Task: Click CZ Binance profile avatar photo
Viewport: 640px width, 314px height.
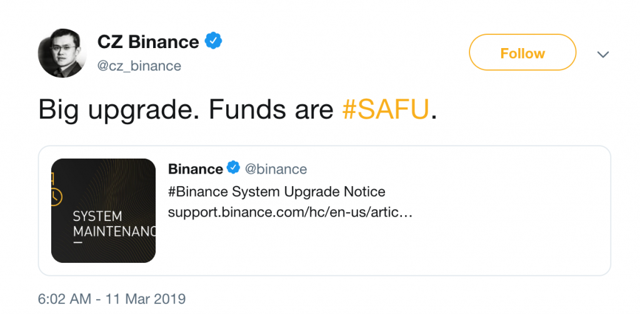Action: 62,53
